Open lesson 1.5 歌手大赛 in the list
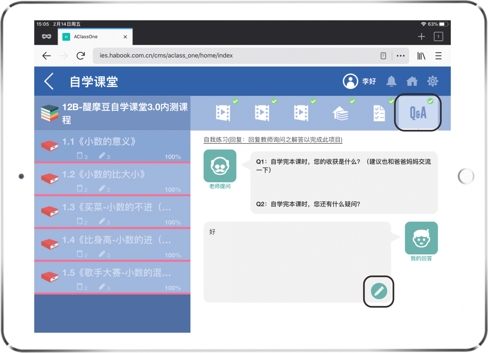 [x=112, y=278]
